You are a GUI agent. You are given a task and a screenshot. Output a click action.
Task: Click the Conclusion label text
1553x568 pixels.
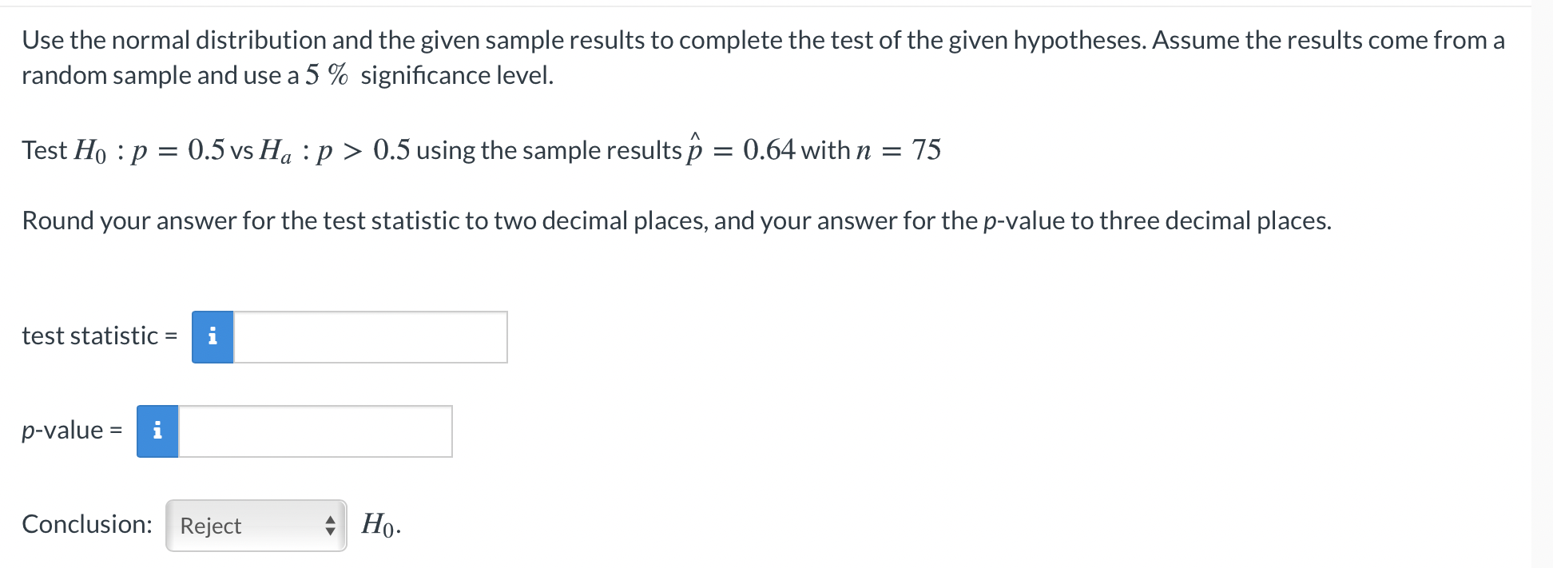coord(86,524)
